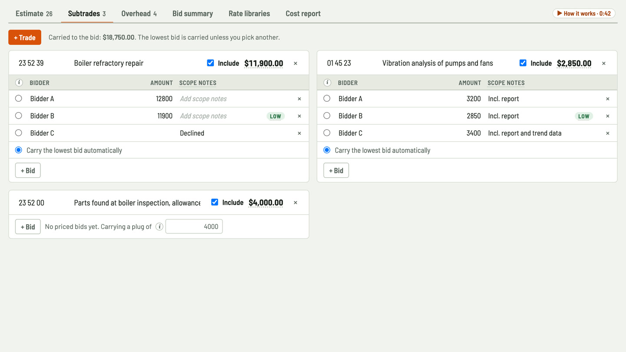Delete Bidder B from Boiler refractory repair
Image resolution: width=626 pixels, height=352 pixels.
(x=300, y=116)
